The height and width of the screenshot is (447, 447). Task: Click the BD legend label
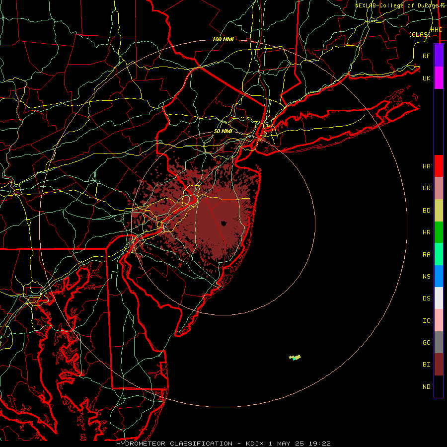click(x=426, y=211)
